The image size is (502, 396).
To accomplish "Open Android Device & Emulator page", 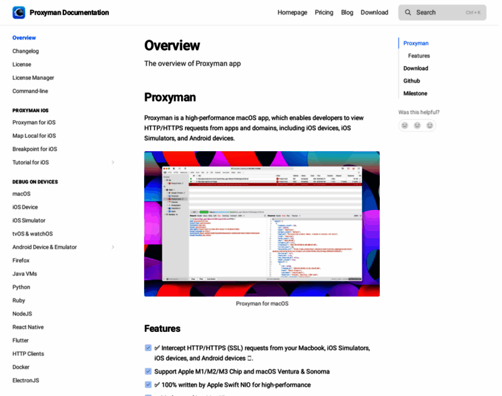I will coord(44,247).
